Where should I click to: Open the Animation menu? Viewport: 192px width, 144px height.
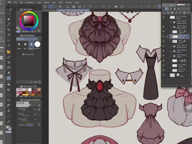(x=30, y=2)
